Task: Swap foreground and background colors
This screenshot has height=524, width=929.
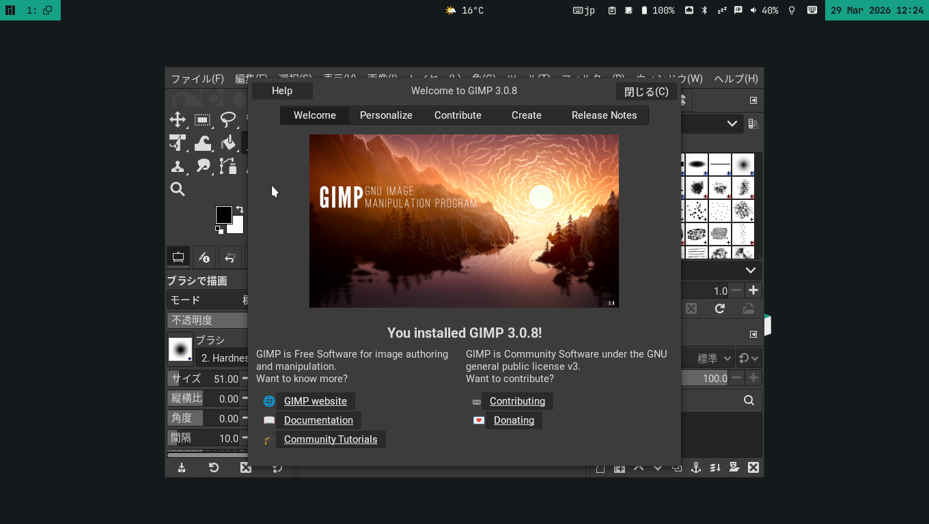Action: tap(240, 209)
